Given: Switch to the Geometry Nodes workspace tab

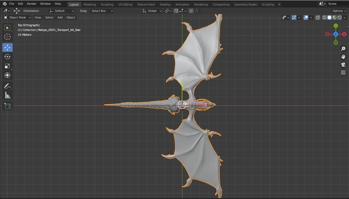Looking at the screenshot, I should pyautogui.click(x=246, y=4).
